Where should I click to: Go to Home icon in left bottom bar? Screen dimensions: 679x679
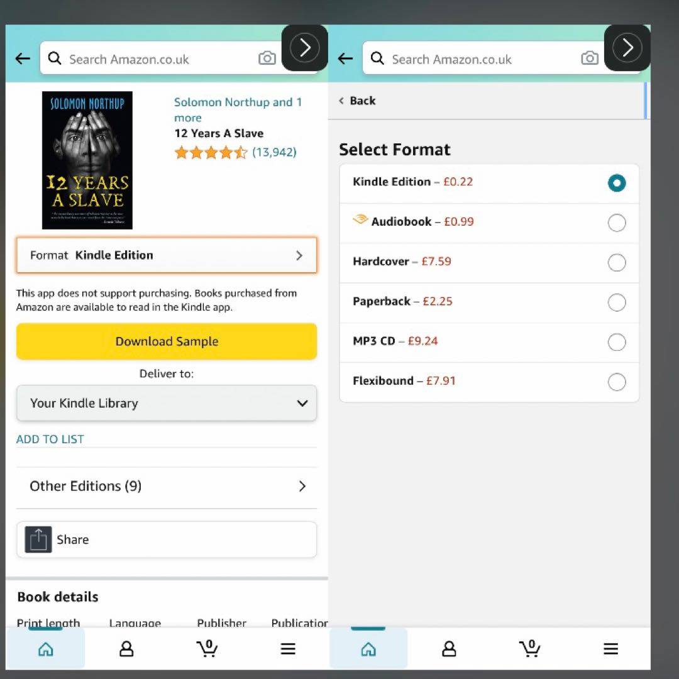pos(45,649)
